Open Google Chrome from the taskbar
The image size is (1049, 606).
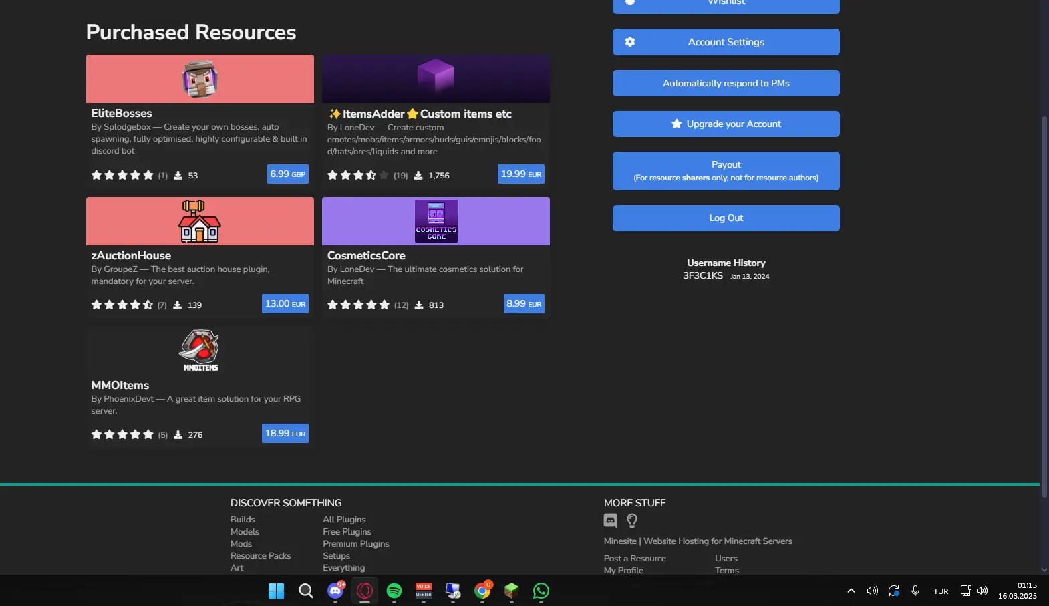482,591
